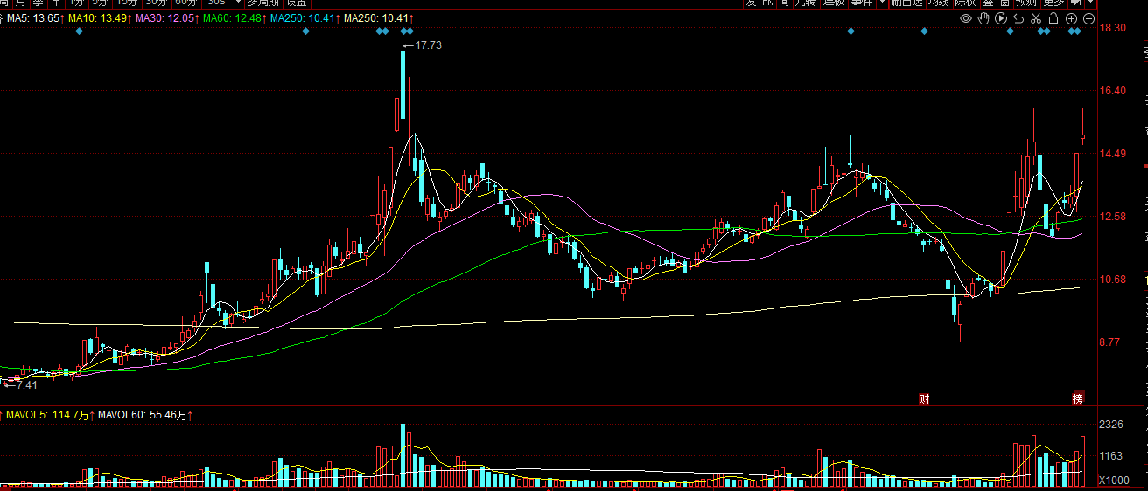Zoom out with the circled minus icon
The height and width of the screenshot is (491, 1148).
tap(1089, 18)
